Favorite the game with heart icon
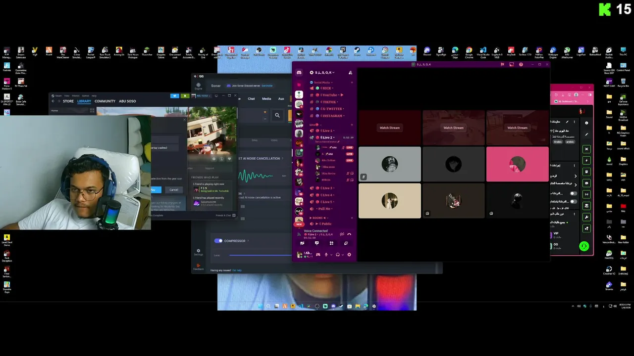Screen dimensions: 634x356 (229, 159)
